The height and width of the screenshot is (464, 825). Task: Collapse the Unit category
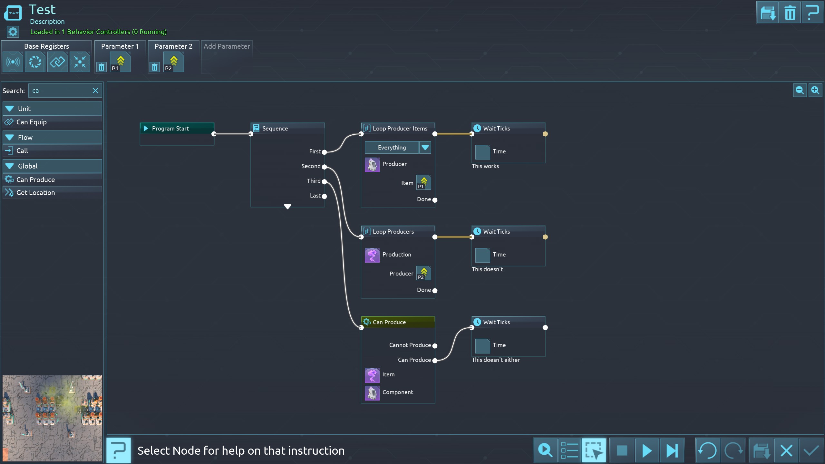pyautogui.click(x=10, y=109)
